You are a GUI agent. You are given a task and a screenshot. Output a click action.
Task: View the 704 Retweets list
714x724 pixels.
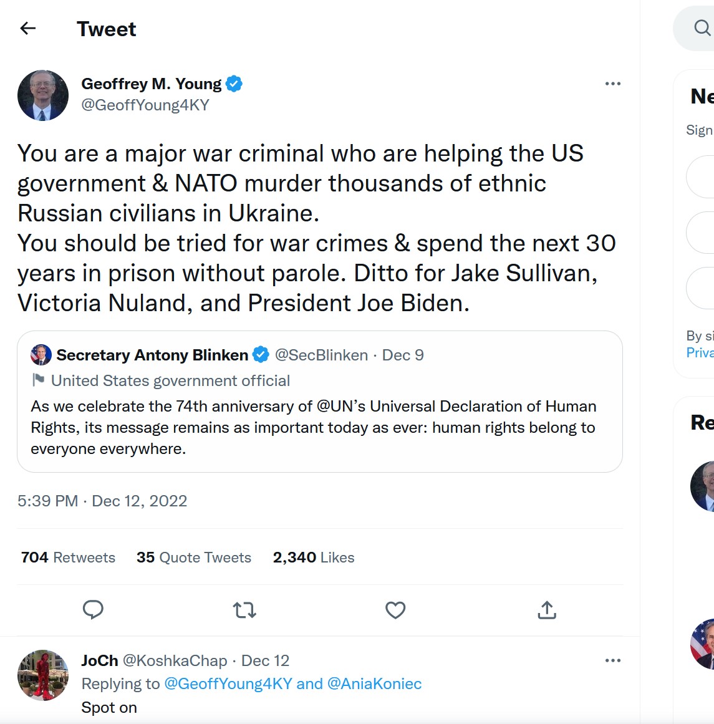pyautogui.click(x=68, y=557)
